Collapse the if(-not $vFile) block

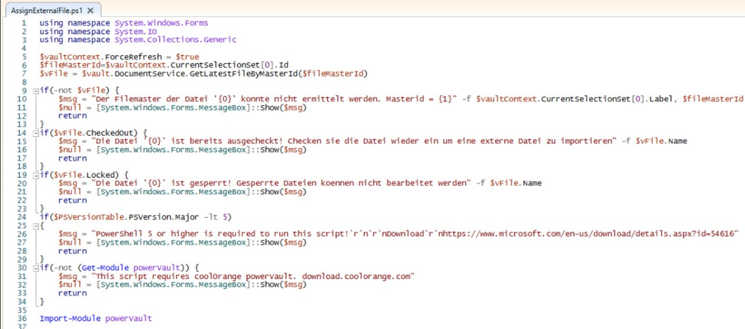(x=36, y=91)
